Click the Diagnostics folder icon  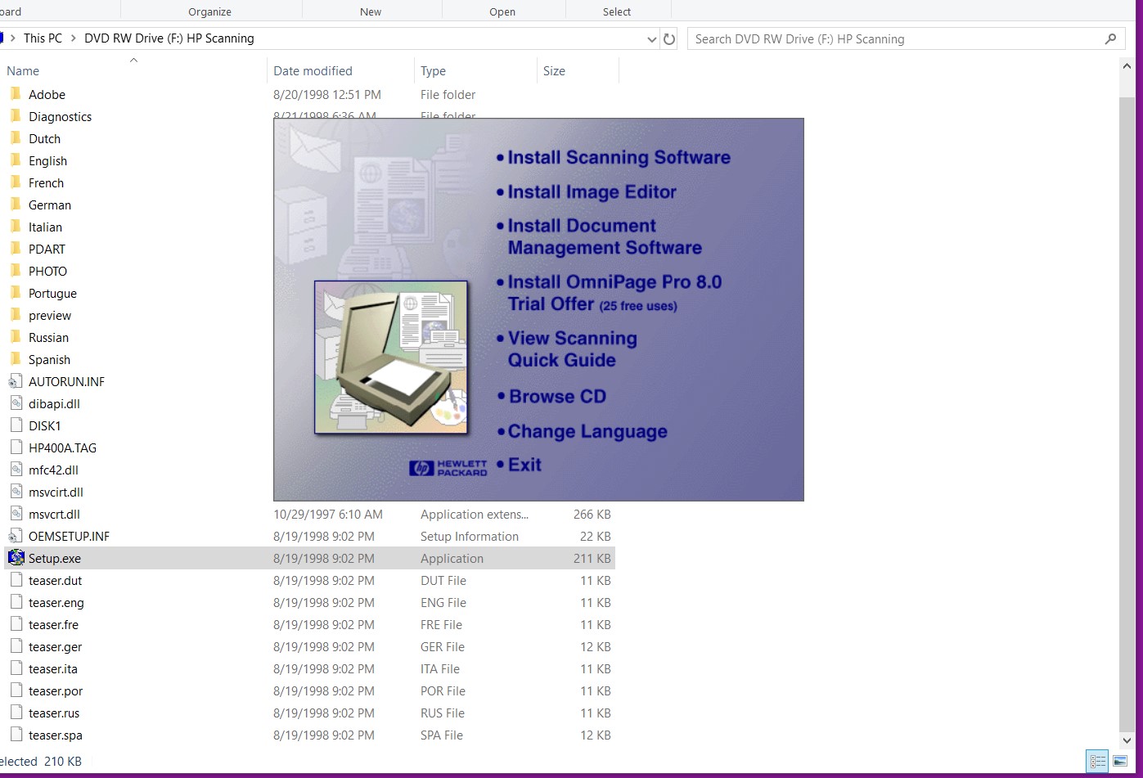(x=16, y=116)
